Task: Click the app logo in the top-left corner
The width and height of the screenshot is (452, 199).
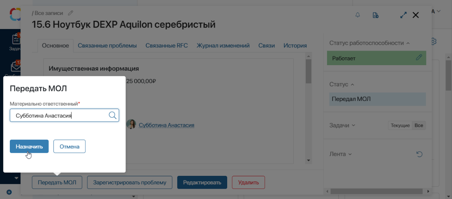Action: click(x=15, y=15)
